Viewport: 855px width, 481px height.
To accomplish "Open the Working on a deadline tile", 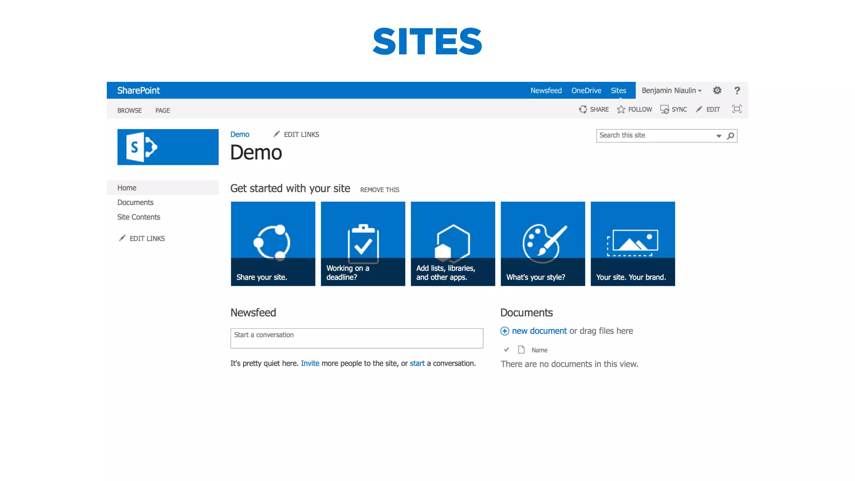I will (363, 244).
